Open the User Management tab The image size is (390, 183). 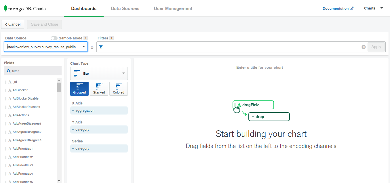pyautogui.click(x=173, y=9)
